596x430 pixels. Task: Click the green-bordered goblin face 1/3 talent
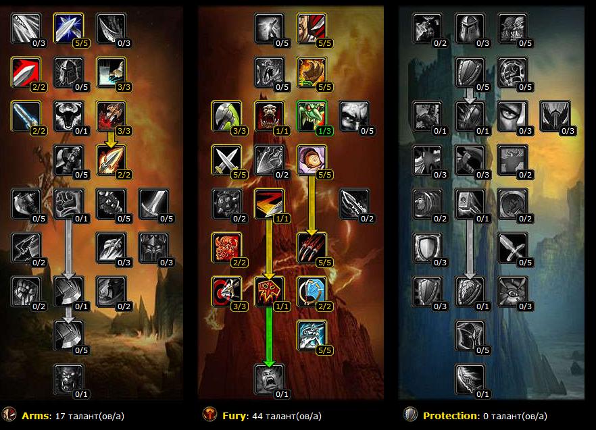[312, 116]
